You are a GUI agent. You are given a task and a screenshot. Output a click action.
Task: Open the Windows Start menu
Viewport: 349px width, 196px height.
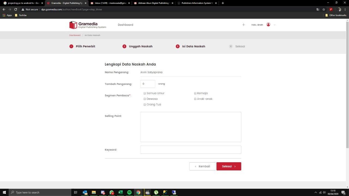point(4,192)
